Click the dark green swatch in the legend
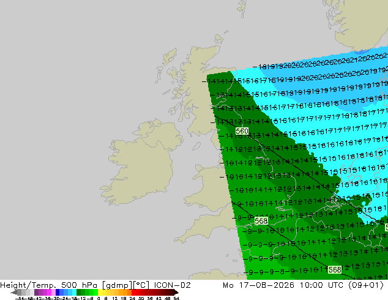 pos(78,292)
